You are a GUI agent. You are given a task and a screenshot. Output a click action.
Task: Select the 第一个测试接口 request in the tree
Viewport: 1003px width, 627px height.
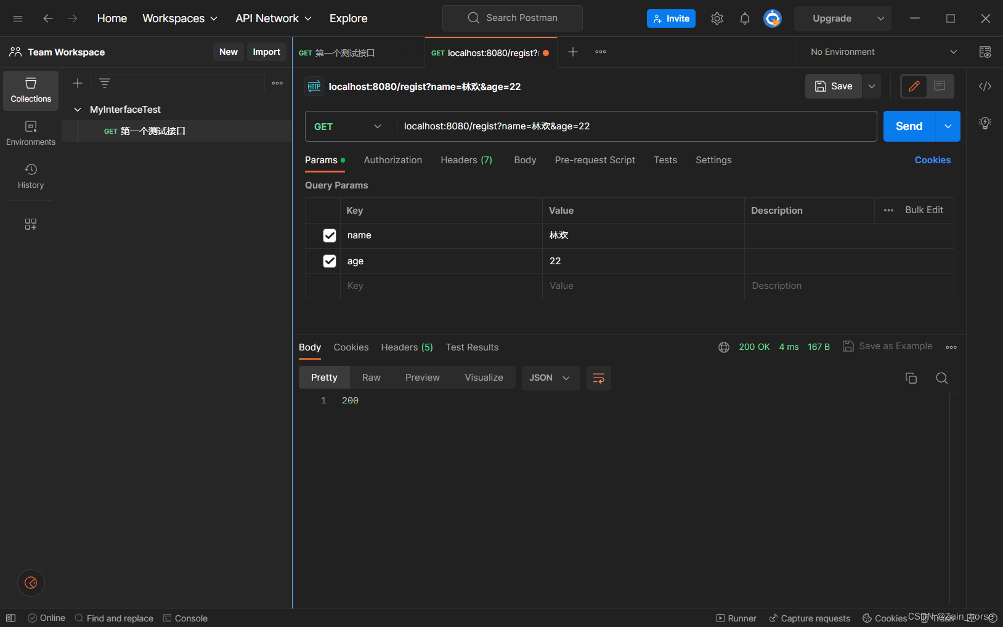point(177,131)
